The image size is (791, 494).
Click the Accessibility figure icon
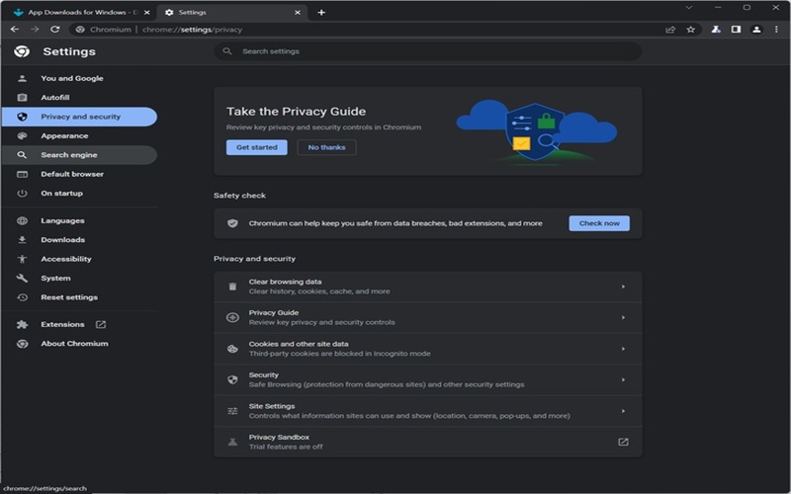click(x=22, y=259)
